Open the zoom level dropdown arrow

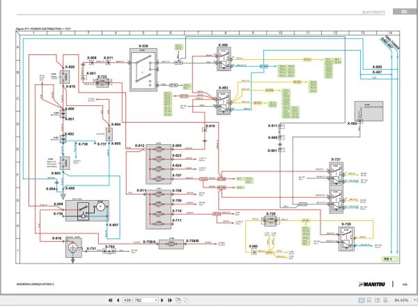415,300
